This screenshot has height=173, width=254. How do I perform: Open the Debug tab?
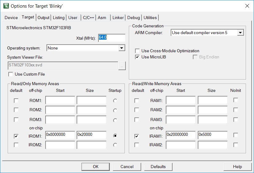point(133,18)
